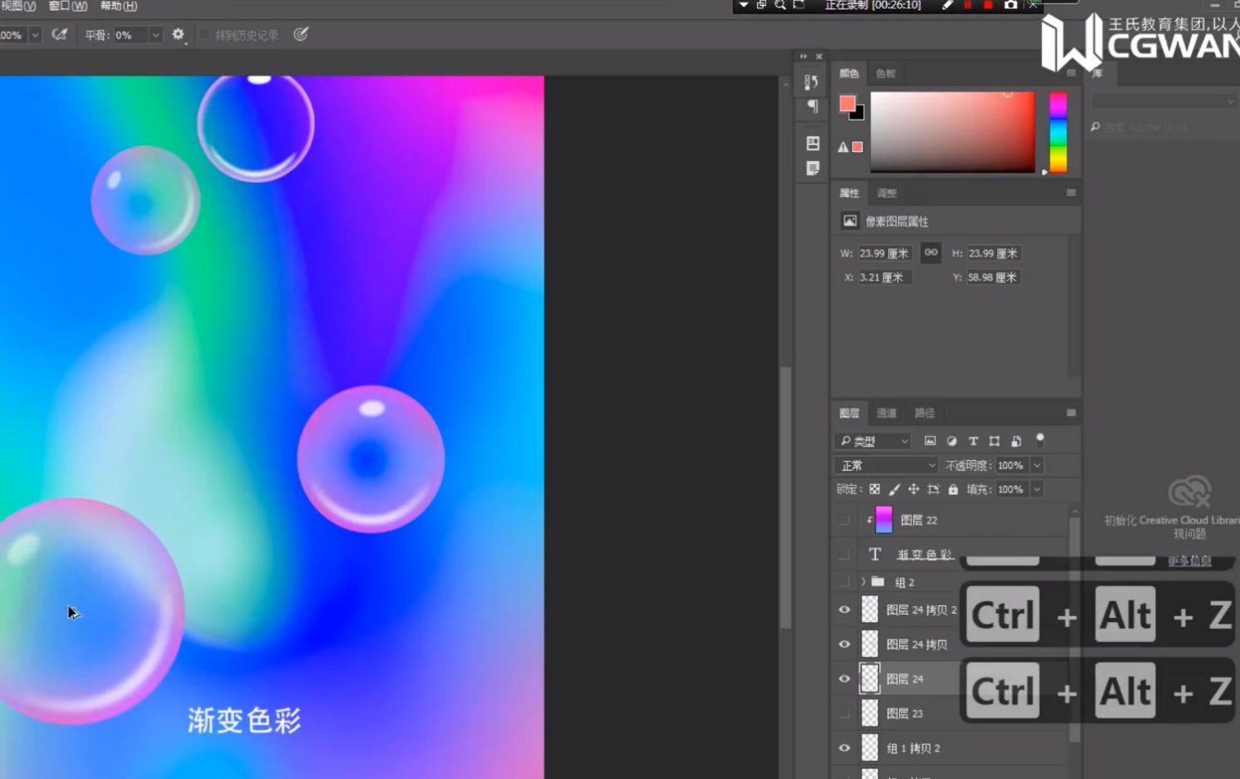The width and height of the screenshot is (1240, 779).
Task: Click the link width and height icon
Action: (x=931, y=252)
